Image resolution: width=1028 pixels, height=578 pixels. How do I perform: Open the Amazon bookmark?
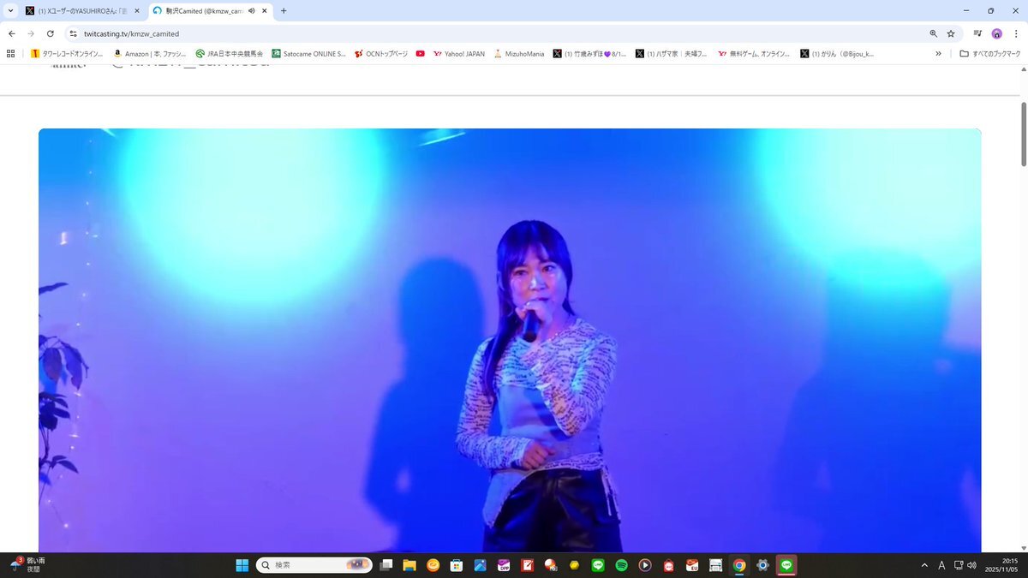click(150, 53)
